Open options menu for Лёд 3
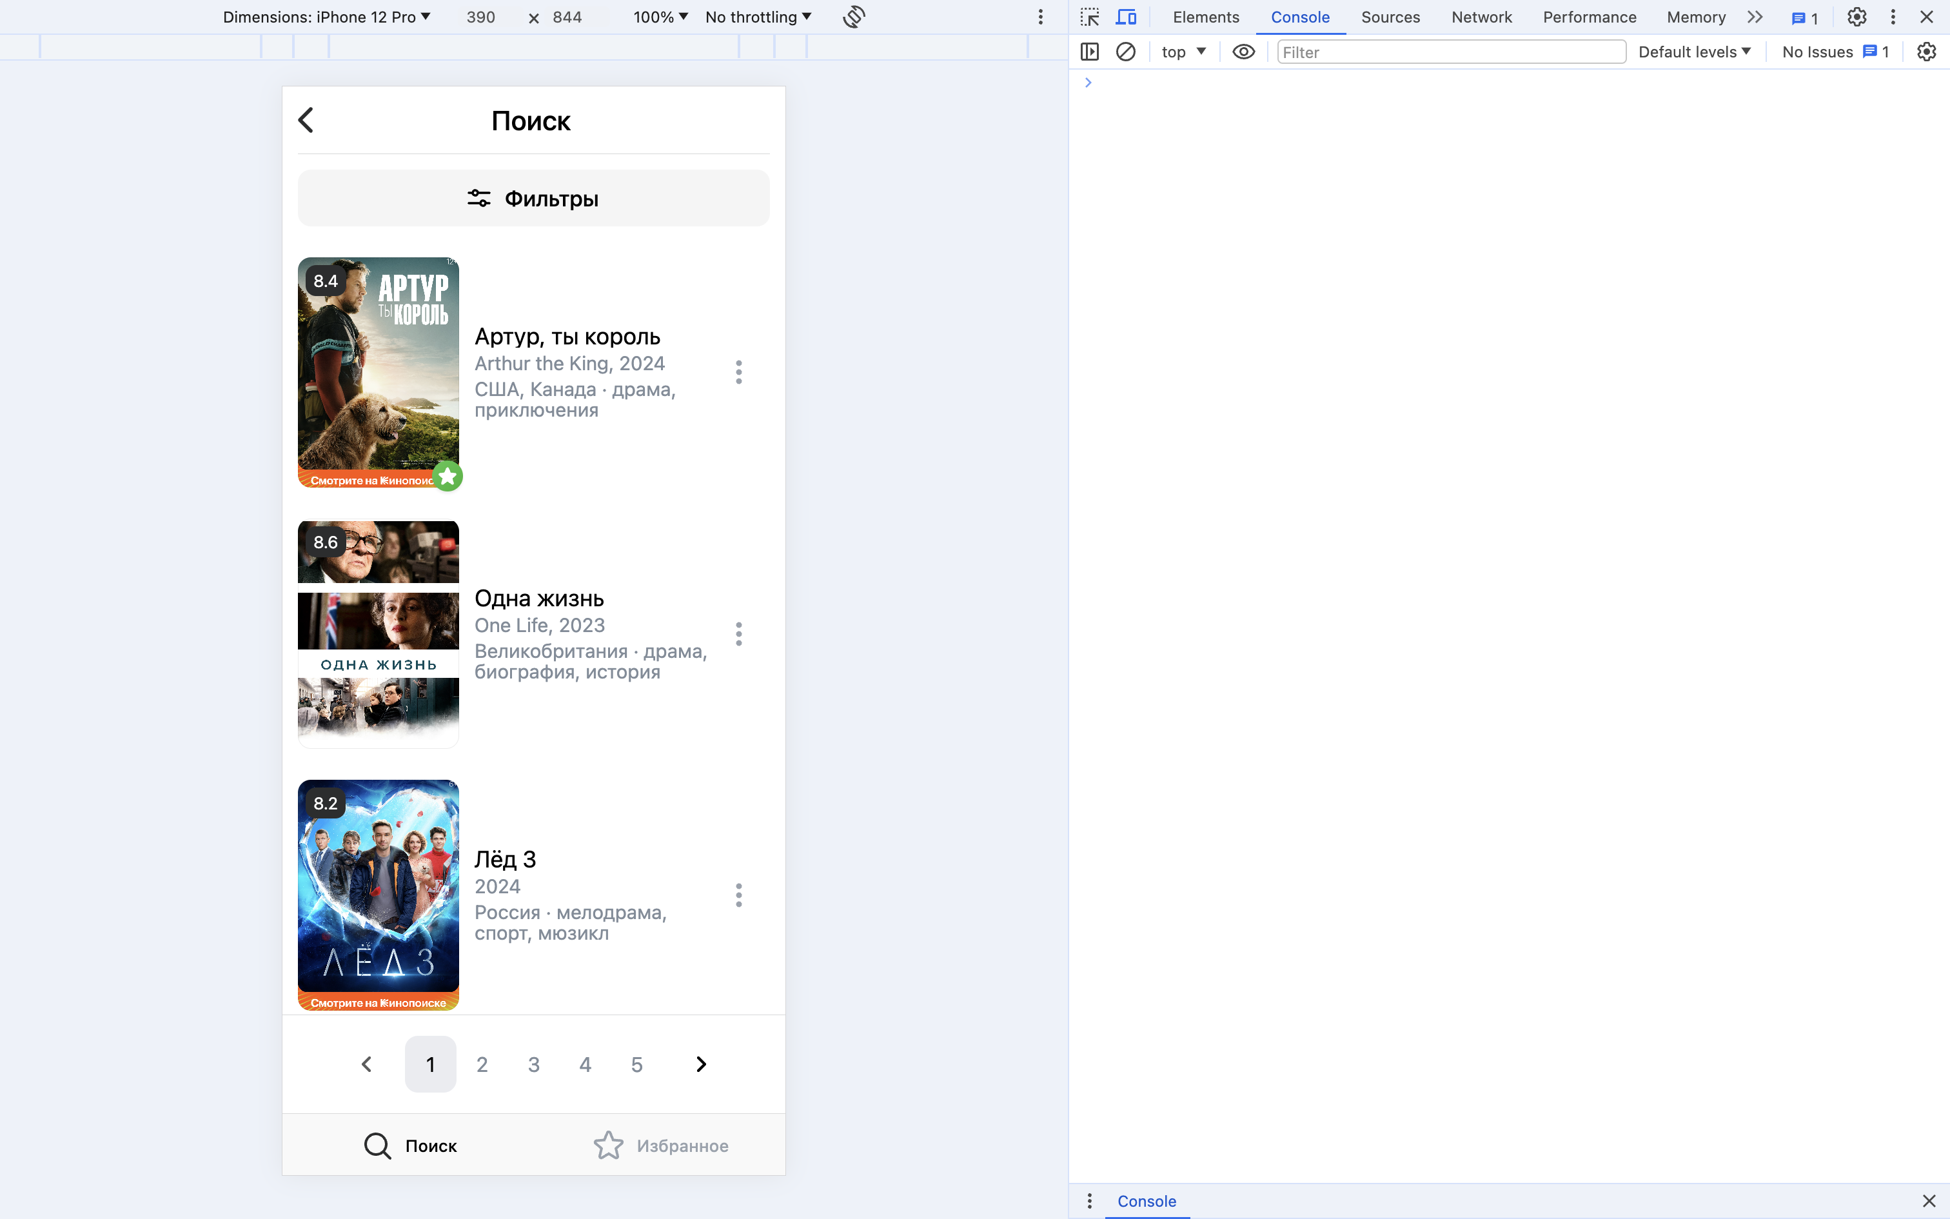 click(738, 895)
